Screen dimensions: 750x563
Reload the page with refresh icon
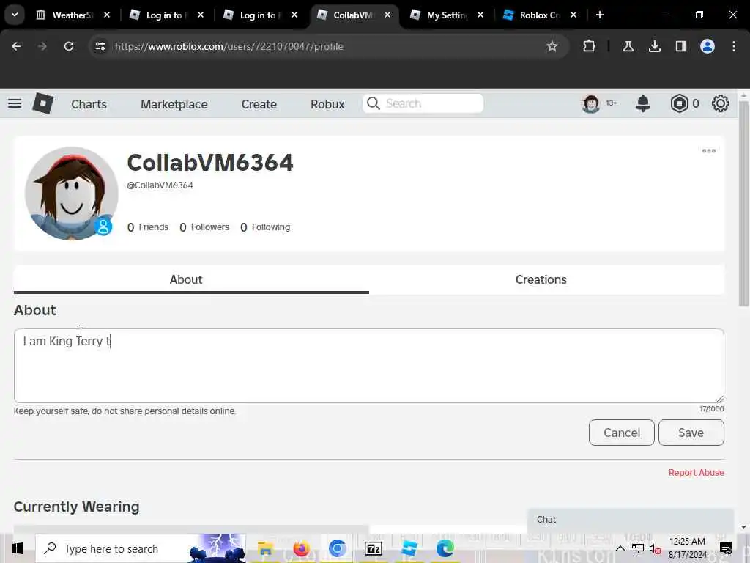click(69, 46)
